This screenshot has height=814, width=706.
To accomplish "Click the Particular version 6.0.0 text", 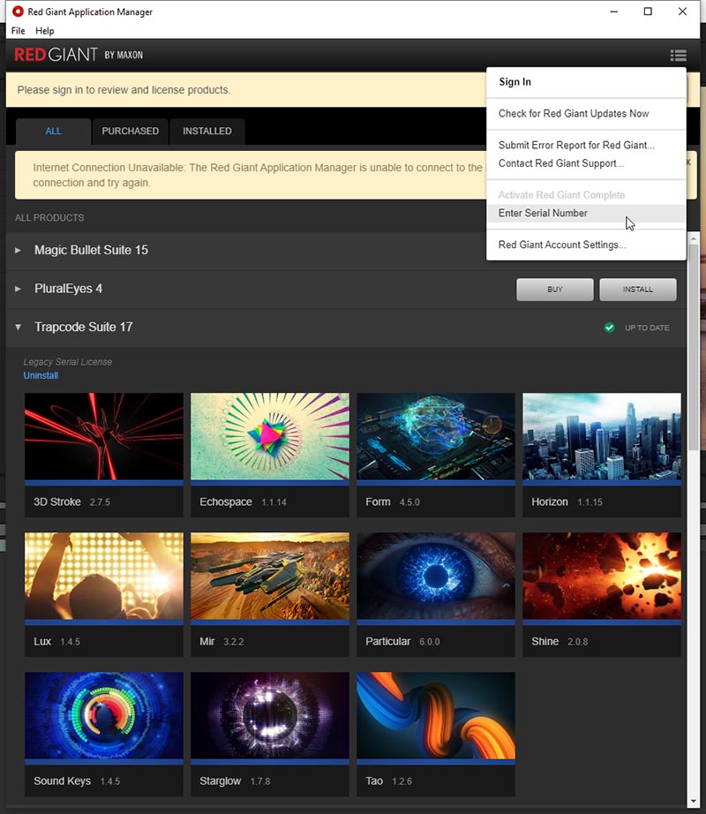I will 430,642.
